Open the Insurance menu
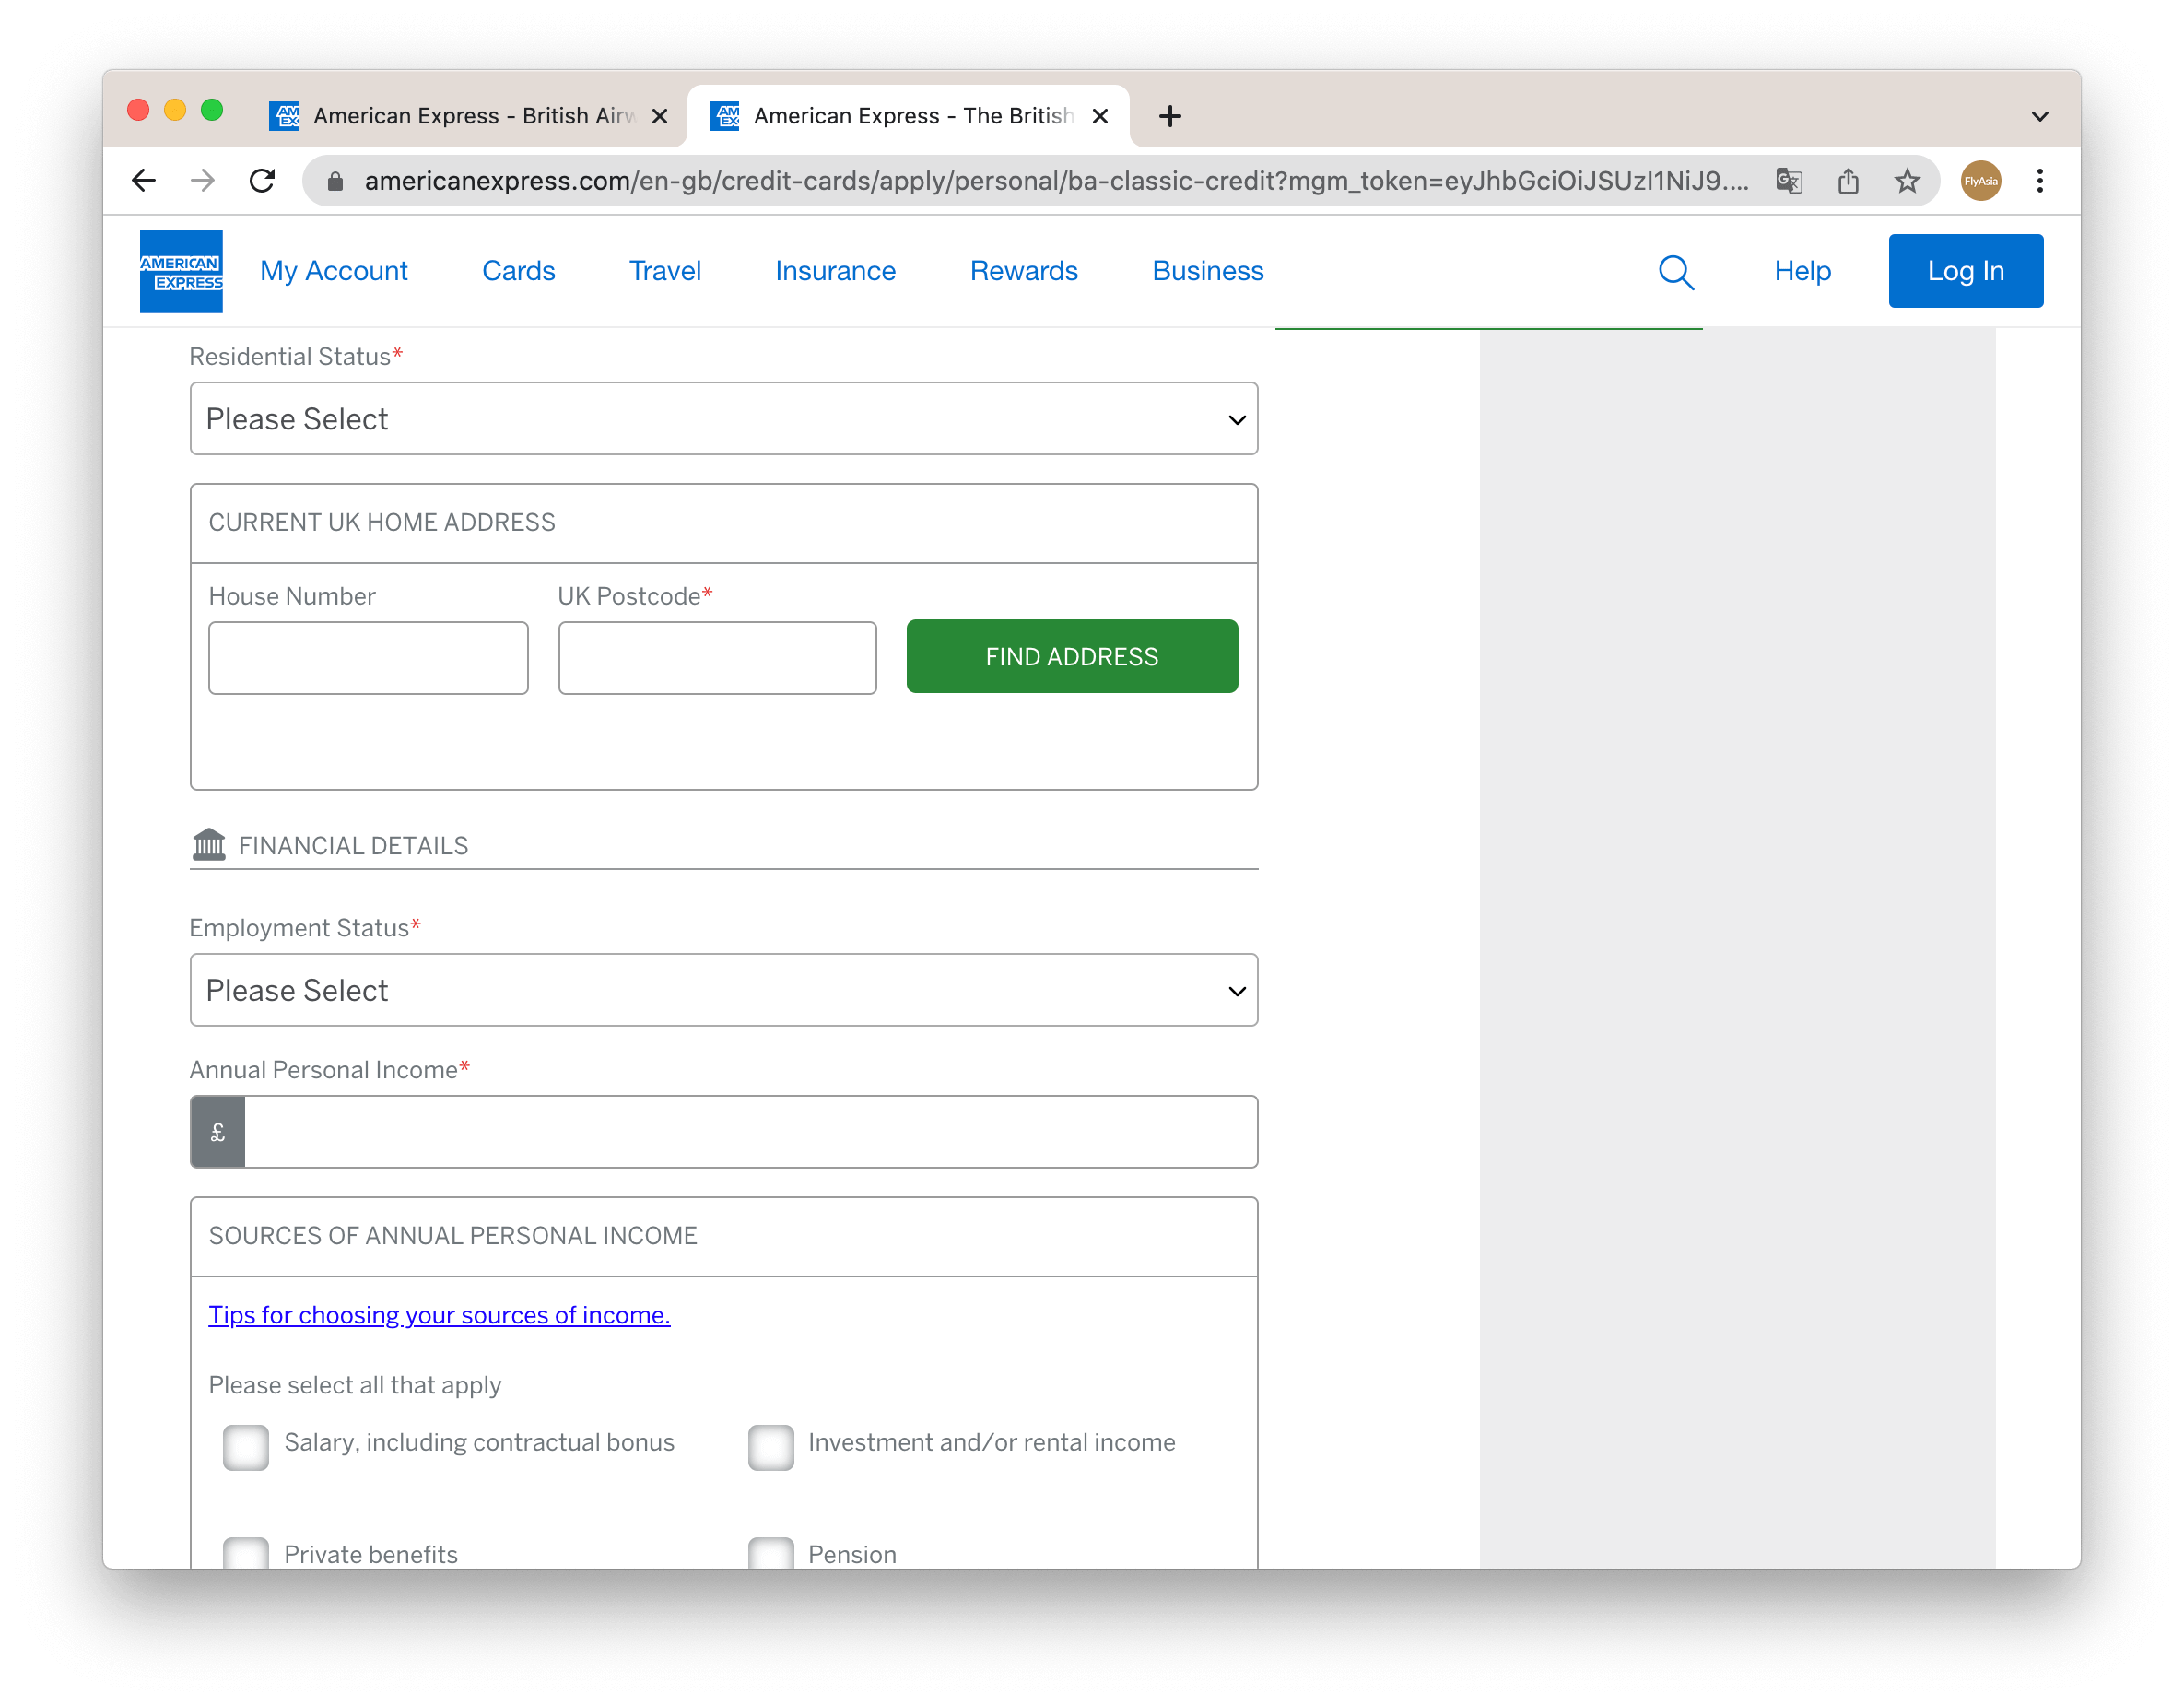The width and height of the screenshot is (2184, 1705). 835,271
